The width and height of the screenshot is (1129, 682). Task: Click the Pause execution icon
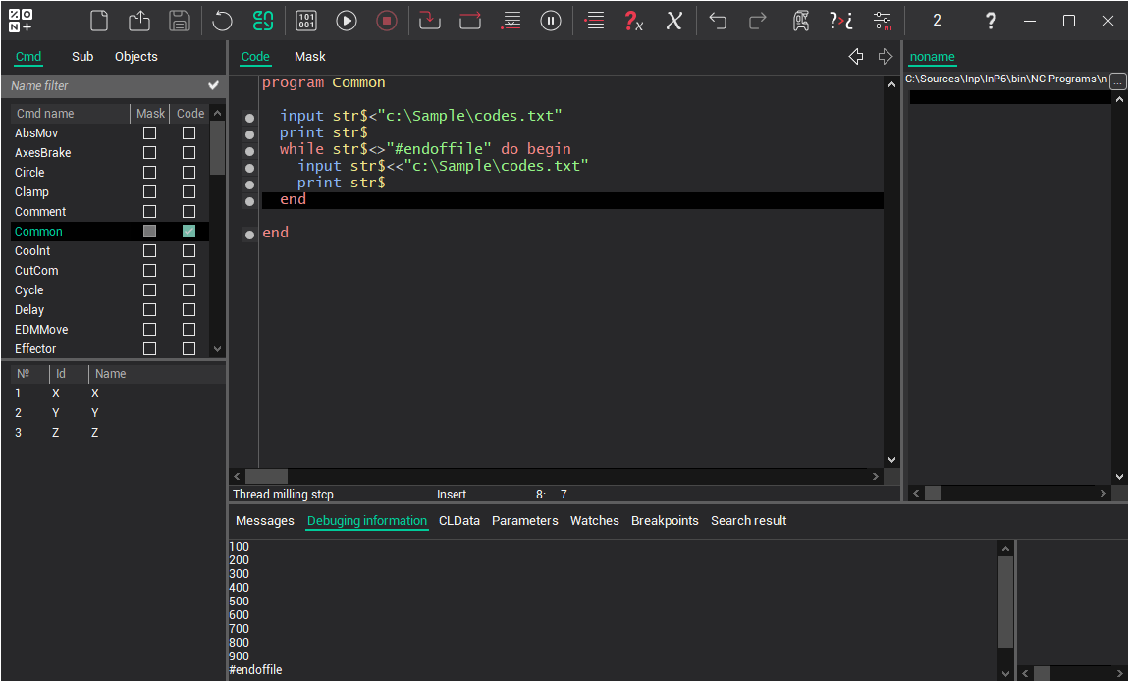click(552, 21)
